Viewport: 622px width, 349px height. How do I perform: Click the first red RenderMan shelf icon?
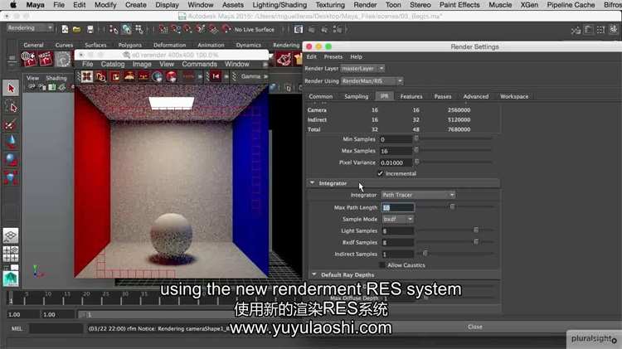[28, 59]
